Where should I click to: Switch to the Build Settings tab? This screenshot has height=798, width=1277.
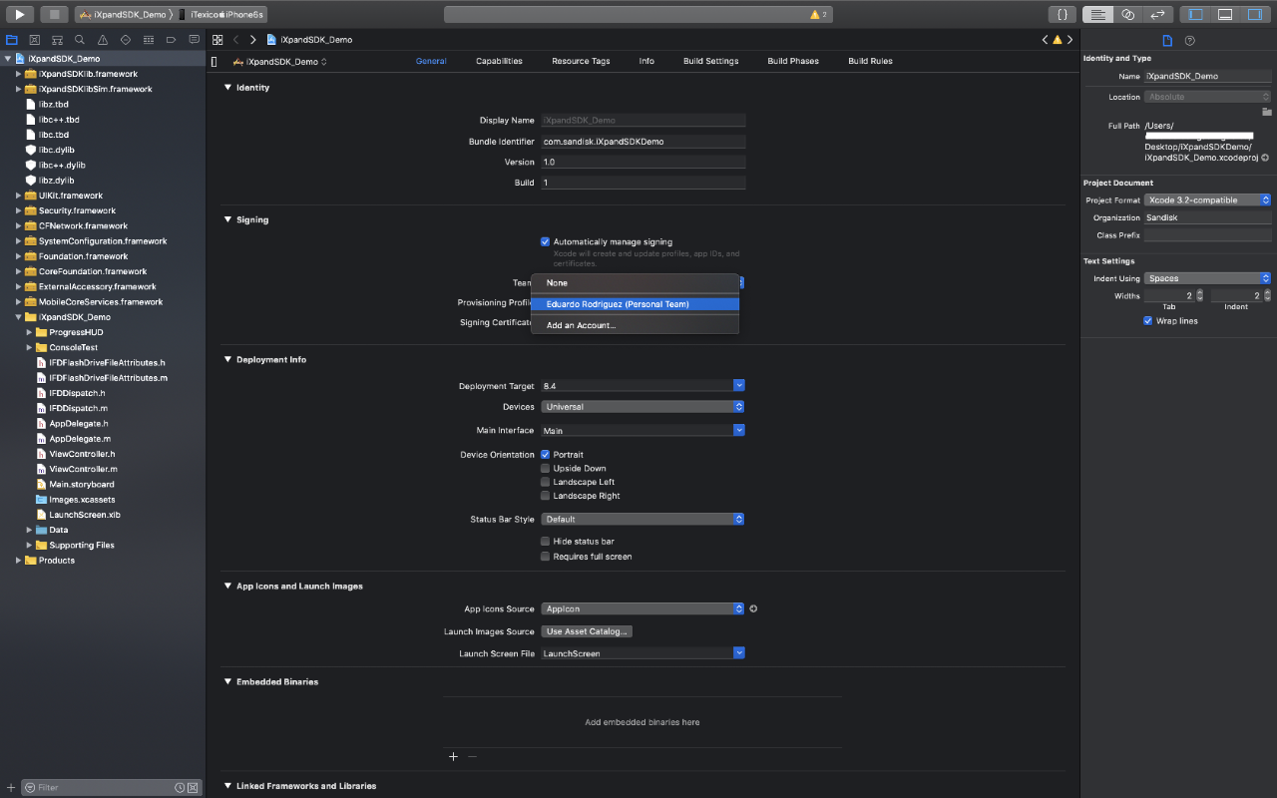coord(711,61)
